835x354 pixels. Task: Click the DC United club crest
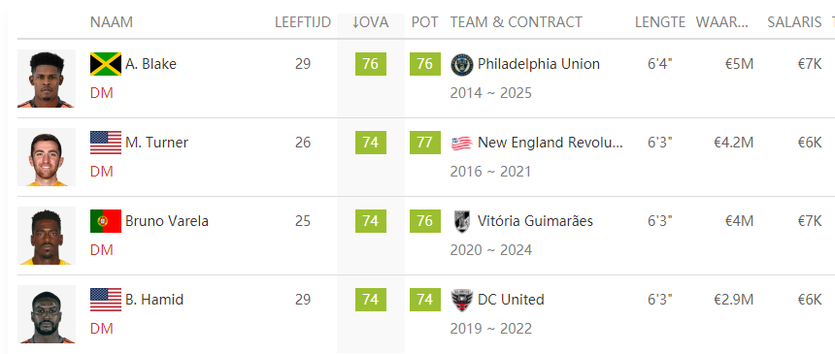[462, 301]
